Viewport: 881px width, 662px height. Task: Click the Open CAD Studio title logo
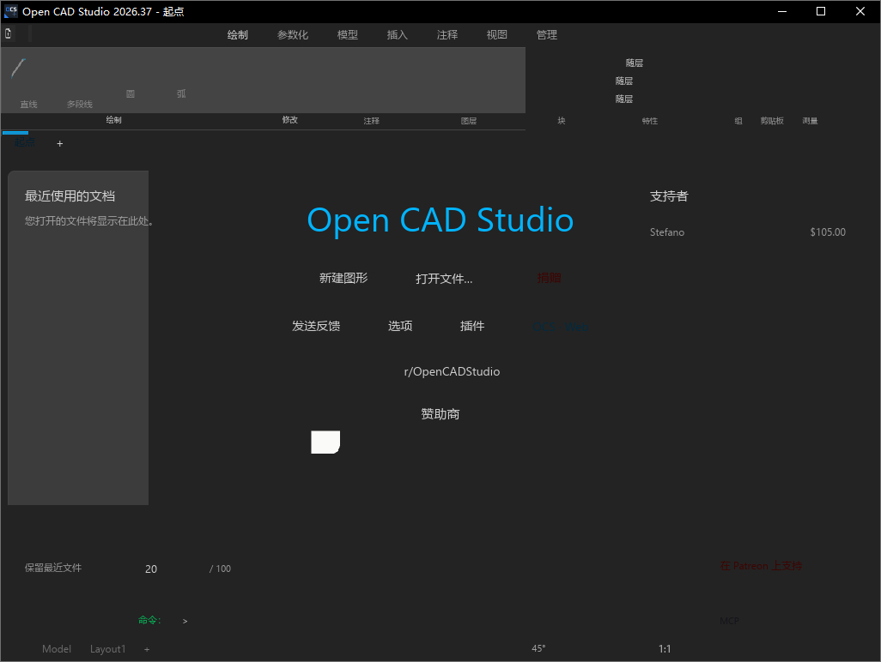click(440, 220)
